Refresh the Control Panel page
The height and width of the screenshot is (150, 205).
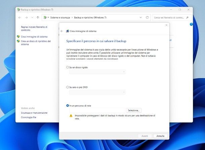[x=147, y=17]
